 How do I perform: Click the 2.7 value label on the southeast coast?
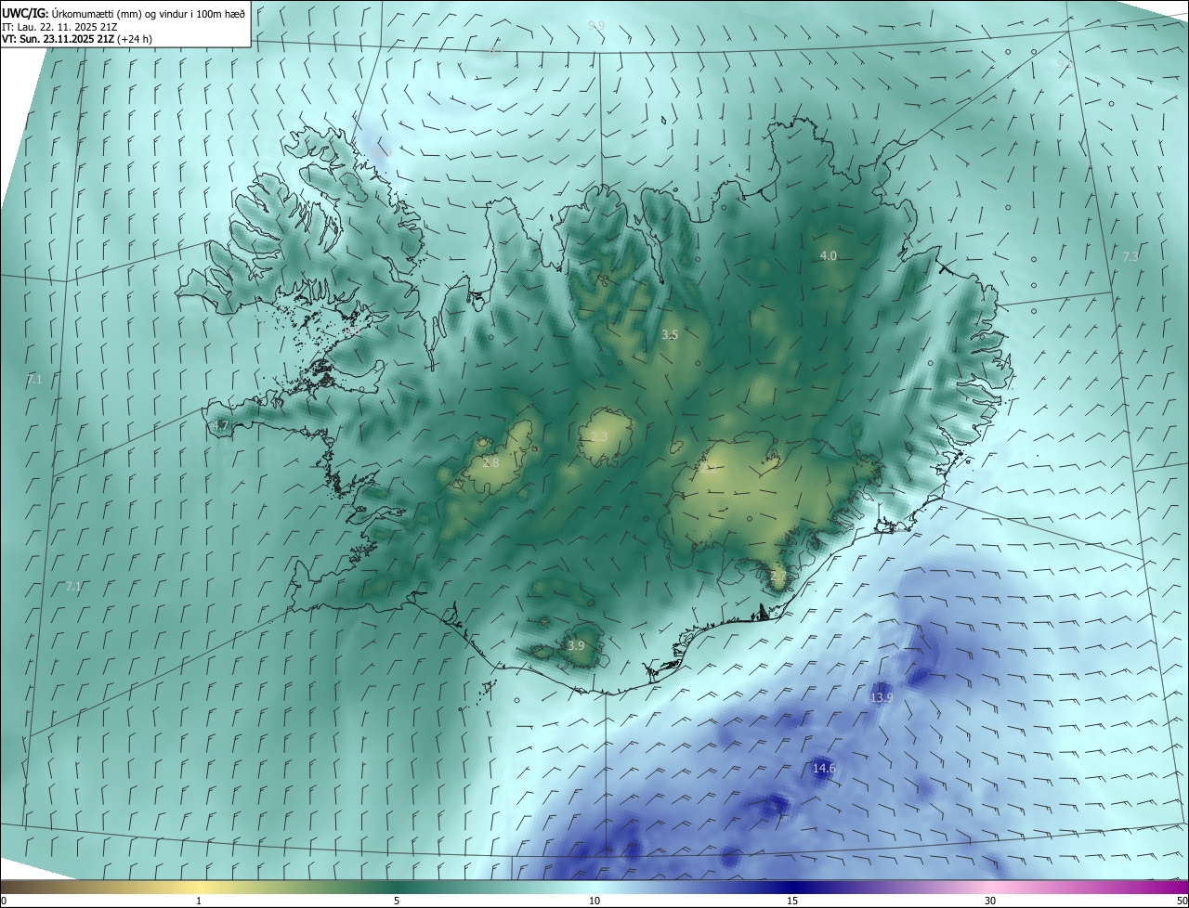(x=778, y=576)
